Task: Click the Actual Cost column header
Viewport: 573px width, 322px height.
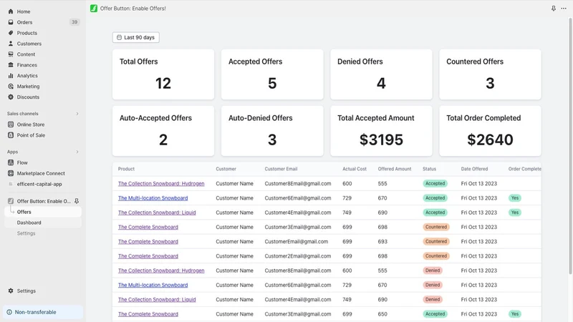Action: point(355,169)
